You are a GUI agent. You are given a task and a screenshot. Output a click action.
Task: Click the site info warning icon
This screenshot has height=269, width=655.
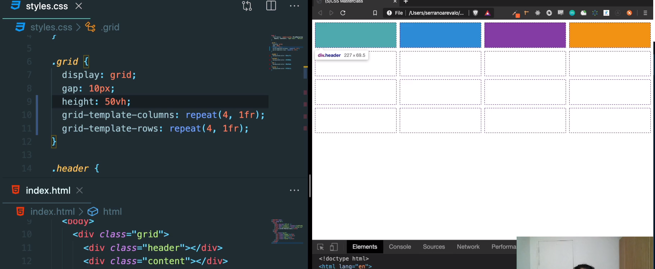click(389, 13)
